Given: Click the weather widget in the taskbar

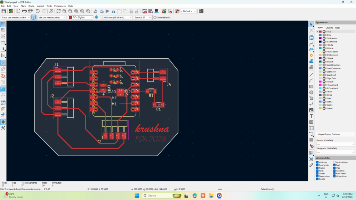Looking at the screenshot, I should [14, 195].
